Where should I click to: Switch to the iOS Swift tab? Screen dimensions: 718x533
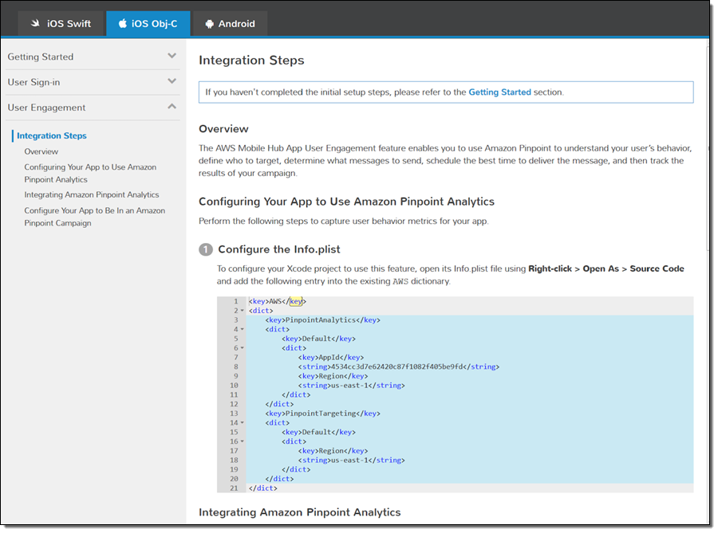pos(61,24)
